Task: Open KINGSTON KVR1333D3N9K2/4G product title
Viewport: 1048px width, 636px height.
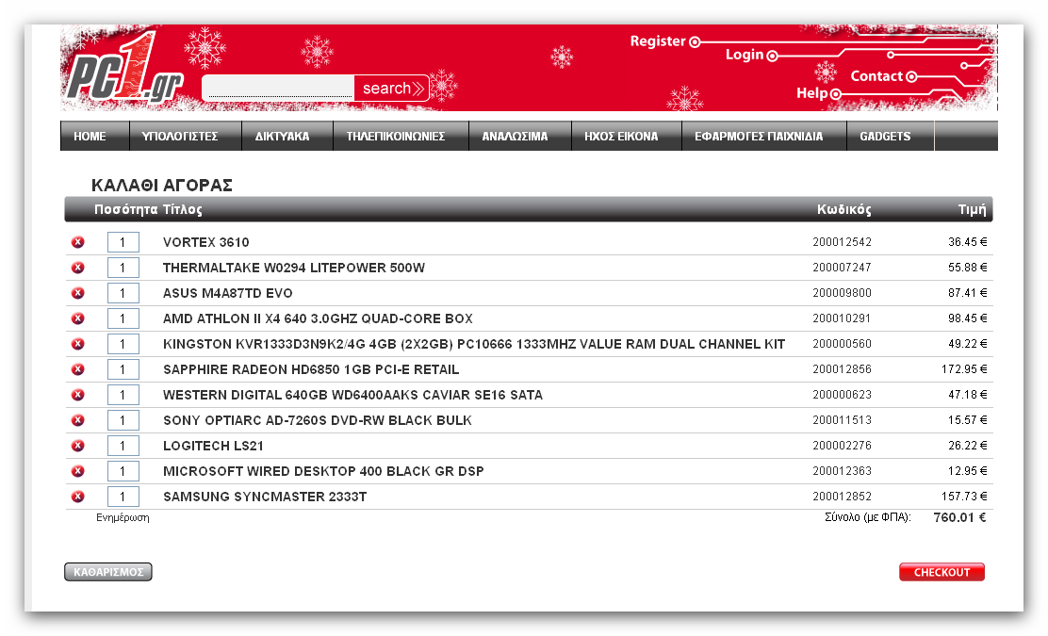Action: click(474, 344)
